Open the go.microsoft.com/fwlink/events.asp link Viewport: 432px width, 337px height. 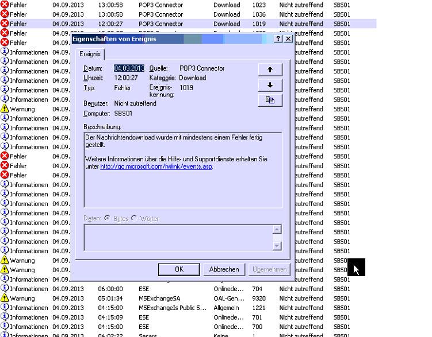(x=156, y=166)
